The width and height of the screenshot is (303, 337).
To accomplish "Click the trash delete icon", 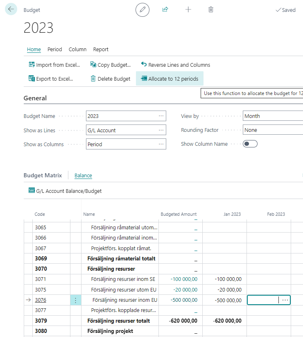I will (211, 9).
